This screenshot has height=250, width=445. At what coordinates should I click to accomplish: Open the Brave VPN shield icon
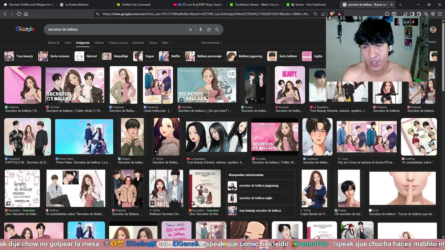[x=433, y=14]
